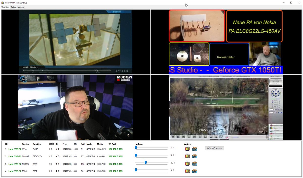This screenshot has height=178, width=303.
Task: Close the Winterhill Client window
Action: point(298,3)
